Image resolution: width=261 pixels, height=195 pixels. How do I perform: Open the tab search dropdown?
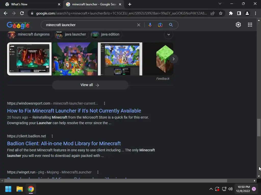pos(220,4)
